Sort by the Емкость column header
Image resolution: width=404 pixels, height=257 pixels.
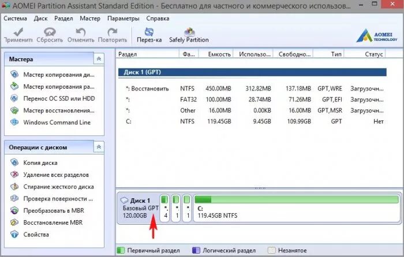tap(216, 54)
